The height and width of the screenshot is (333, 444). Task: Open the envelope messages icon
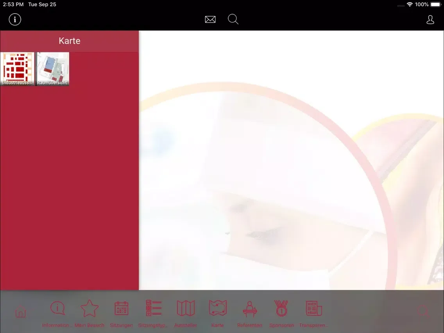(210, 19)
